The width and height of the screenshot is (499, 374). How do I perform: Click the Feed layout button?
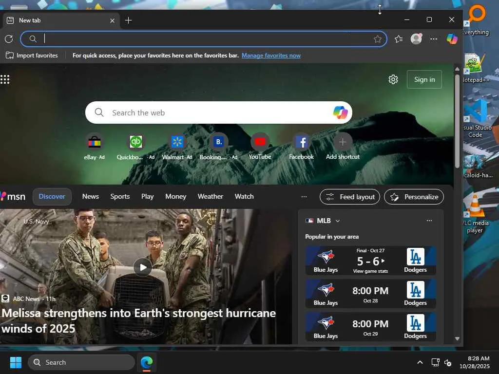pyautogui.click(x=350, y=197)
